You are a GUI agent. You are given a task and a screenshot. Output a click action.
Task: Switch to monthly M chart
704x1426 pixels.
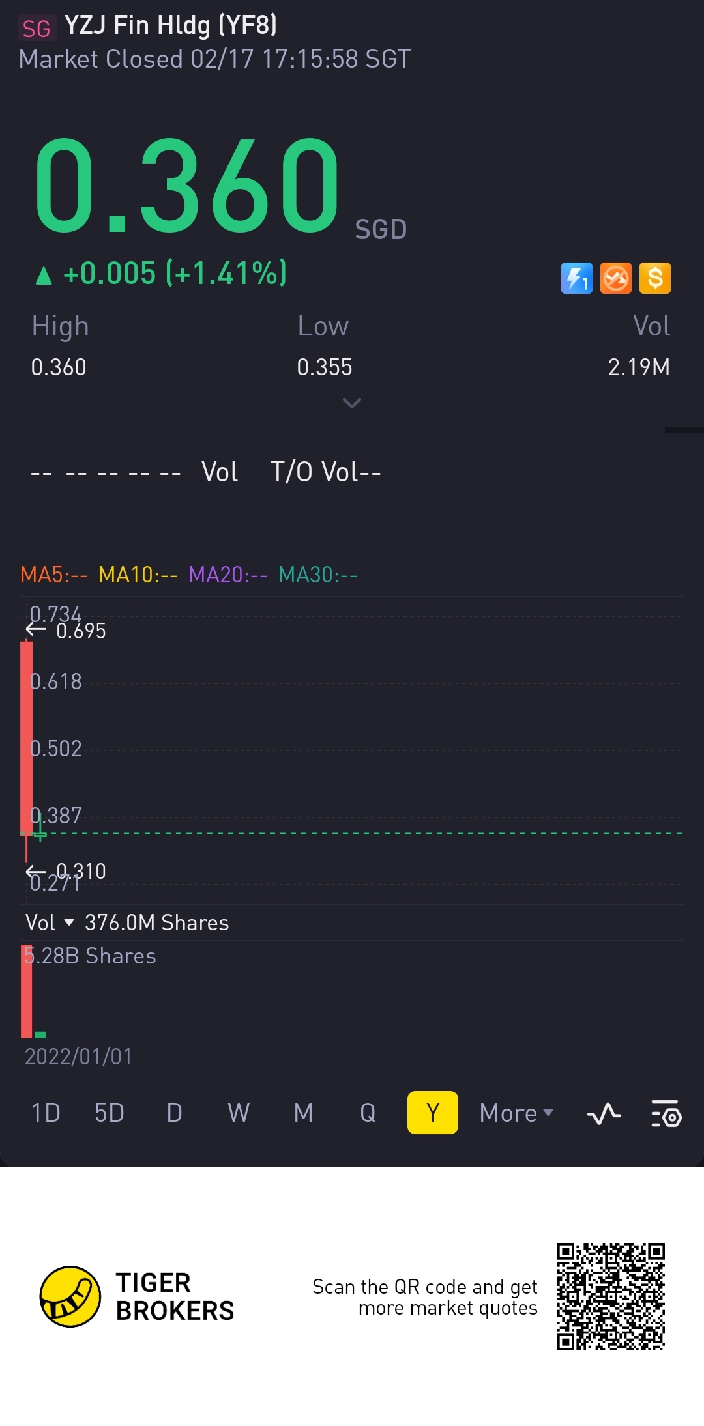tap(303, 1113)
